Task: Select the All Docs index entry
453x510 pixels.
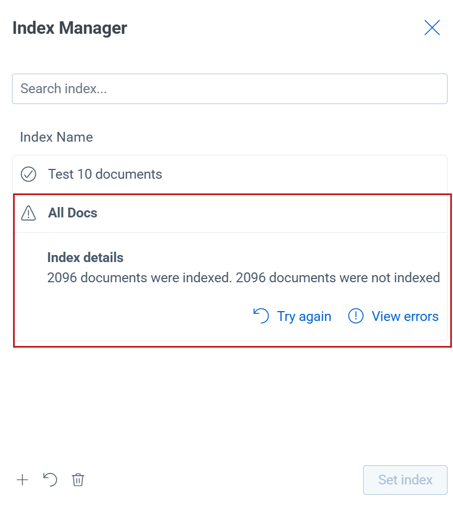Action: point(73,213)
